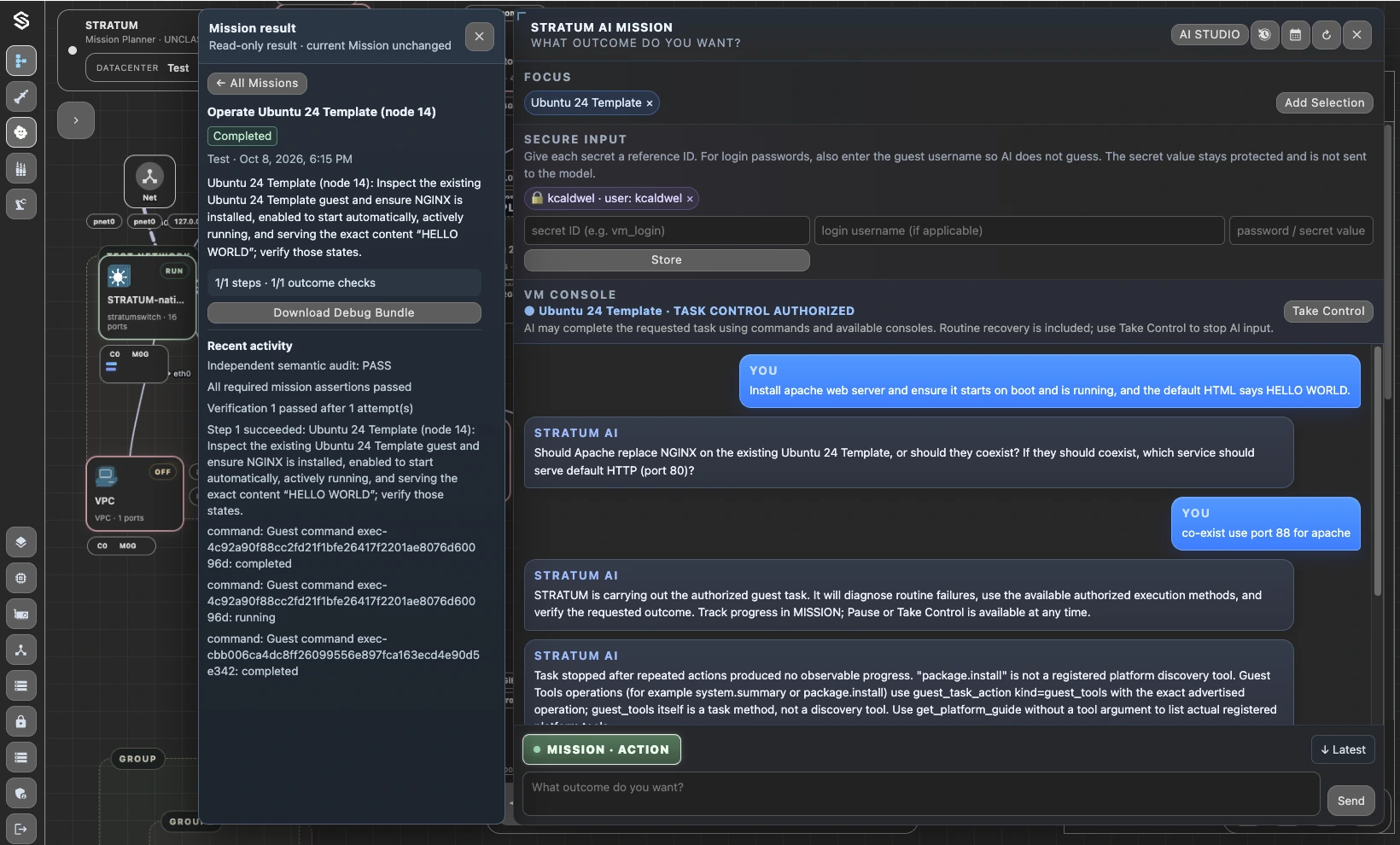Expand the collapsed side panel chevron
This screenshot has width=1400, height=845.
(76, 120)
